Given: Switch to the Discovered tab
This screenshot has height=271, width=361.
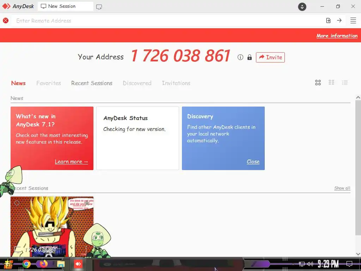Looking at the screenshot, I should (137, 83).
